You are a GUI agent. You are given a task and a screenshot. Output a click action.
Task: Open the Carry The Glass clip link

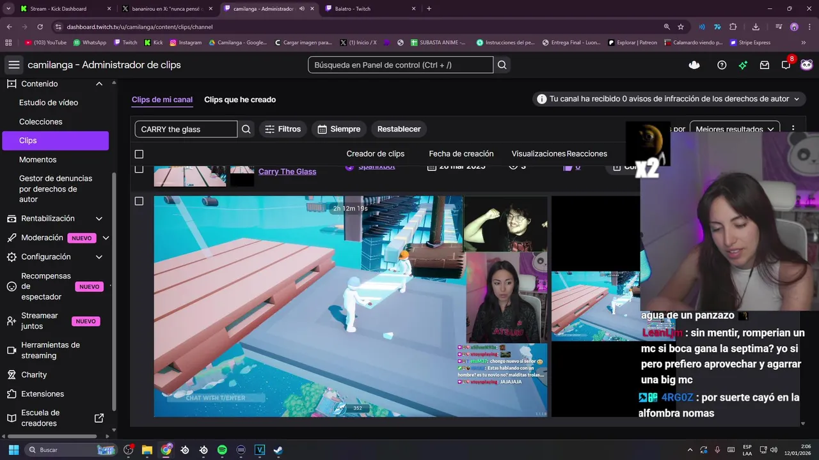pos(287,171)
